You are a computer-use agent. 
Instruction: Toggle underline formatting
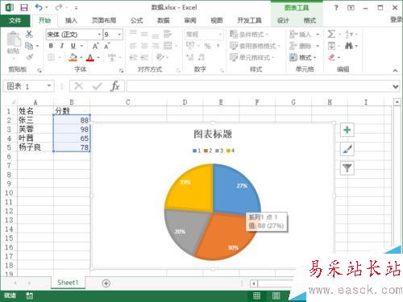tap(73, 46)
